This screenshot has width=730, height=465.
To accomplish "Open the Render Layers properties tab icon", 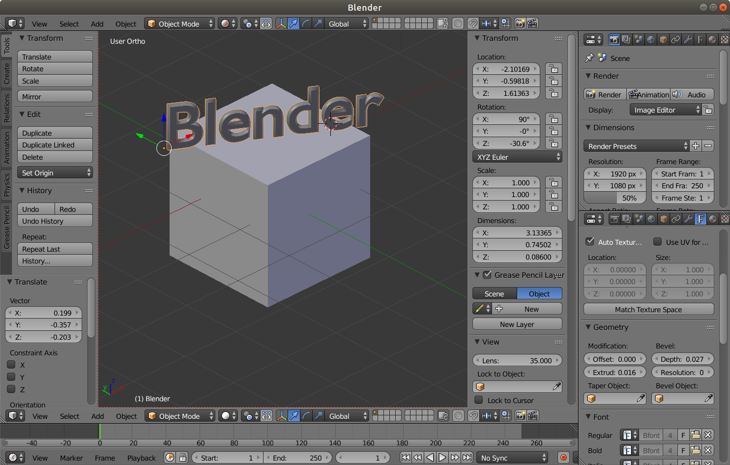I will click(x=626, y=40).
